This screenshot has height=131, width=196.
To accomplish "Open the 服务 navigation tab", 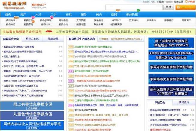I will (x=84, y=14).
